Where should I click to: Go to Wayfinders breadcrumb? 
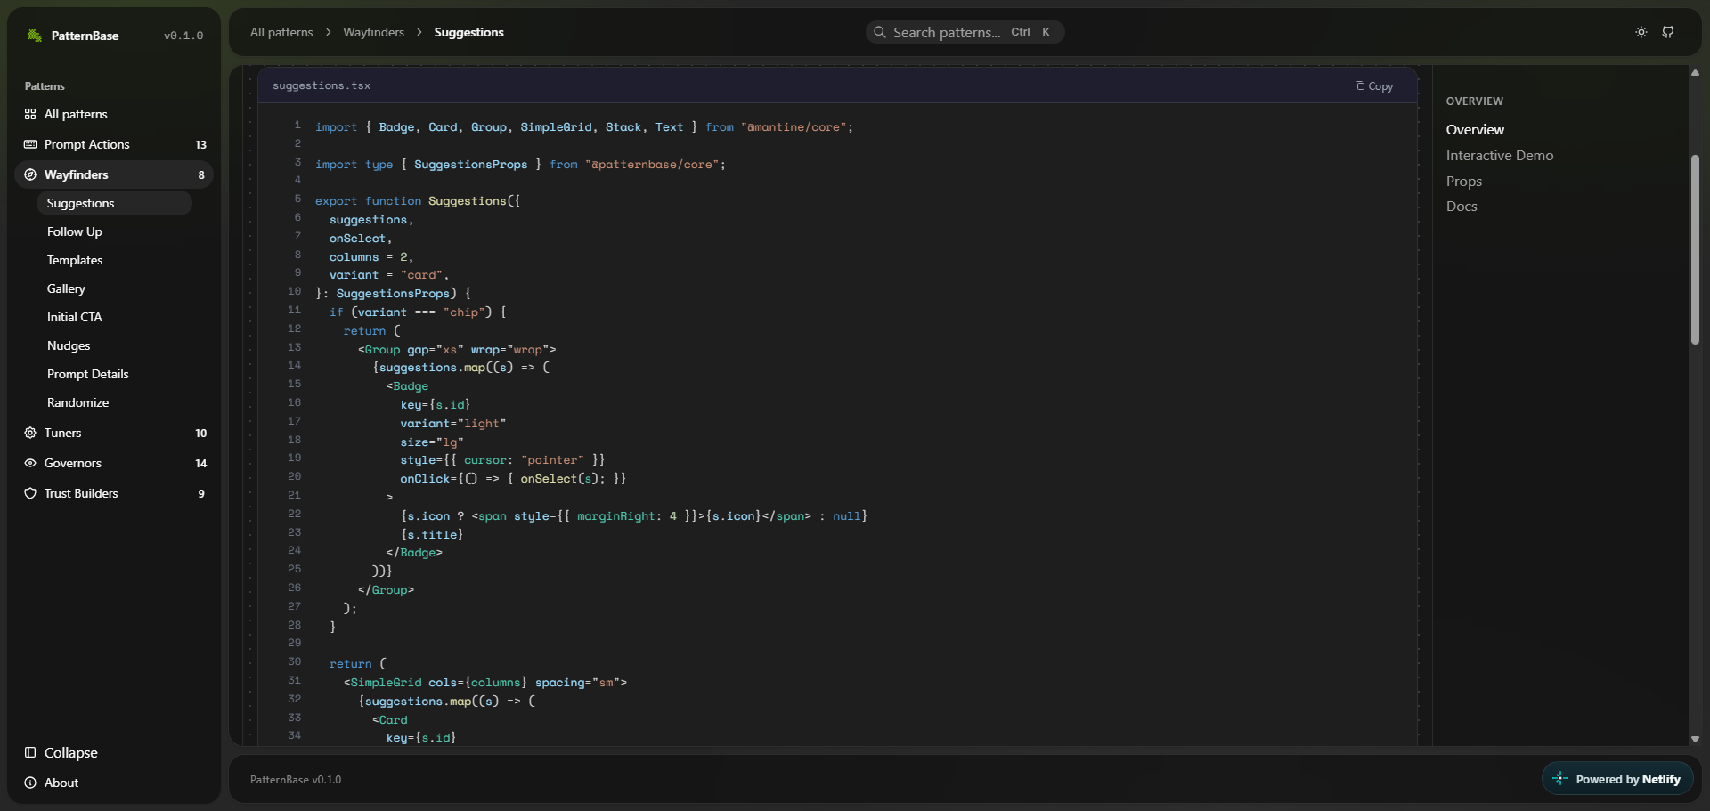click(x=373, y=32)
